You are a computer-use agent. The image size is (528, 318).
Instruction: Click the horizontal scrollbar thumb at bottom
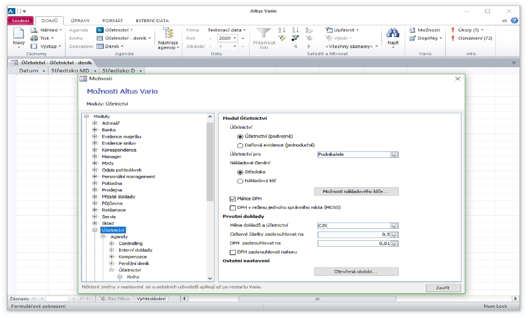tap(317, 299)
